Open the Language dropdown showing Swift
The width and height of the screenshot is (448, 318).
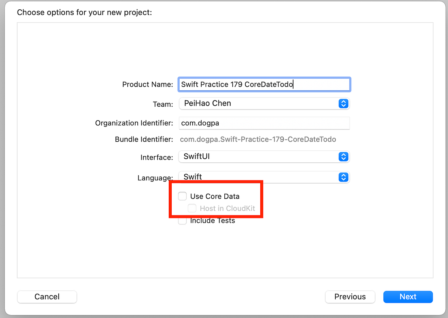[261, 177]
